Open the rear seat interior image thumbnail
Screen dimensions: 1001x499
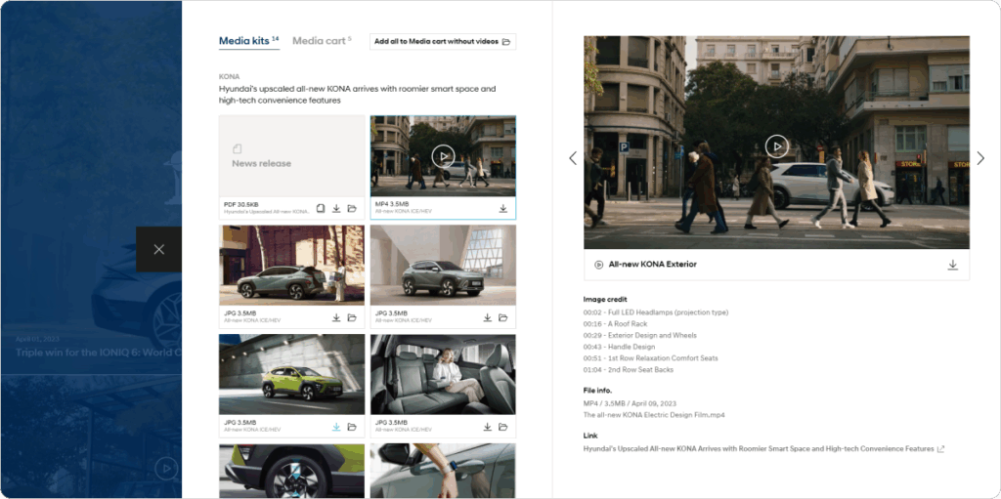443,374
